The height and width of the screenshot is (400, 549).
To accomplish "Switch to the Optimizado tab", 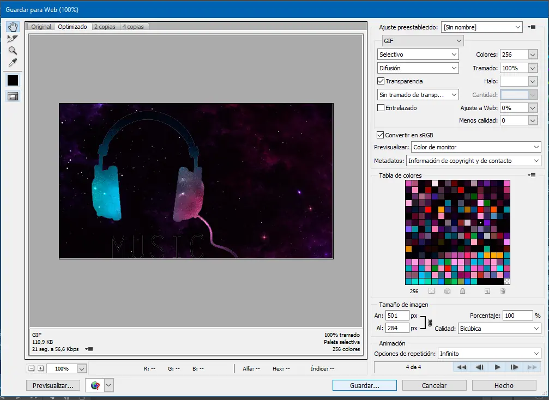I will click(73, 27).
